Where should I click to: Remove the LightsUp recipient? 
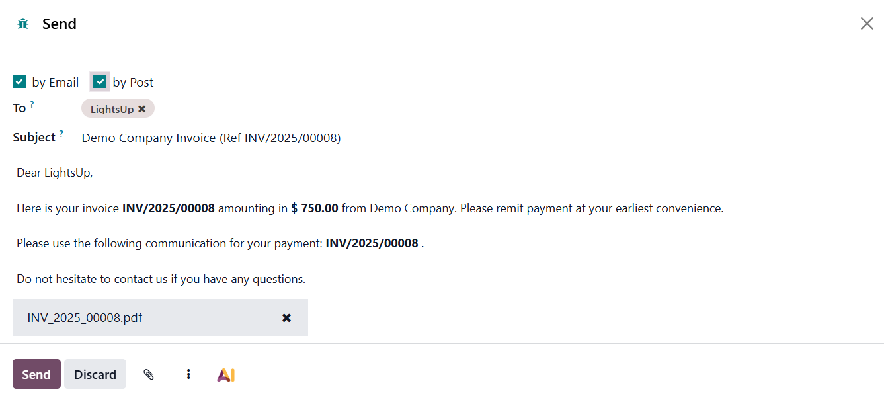tap(142, 109)
